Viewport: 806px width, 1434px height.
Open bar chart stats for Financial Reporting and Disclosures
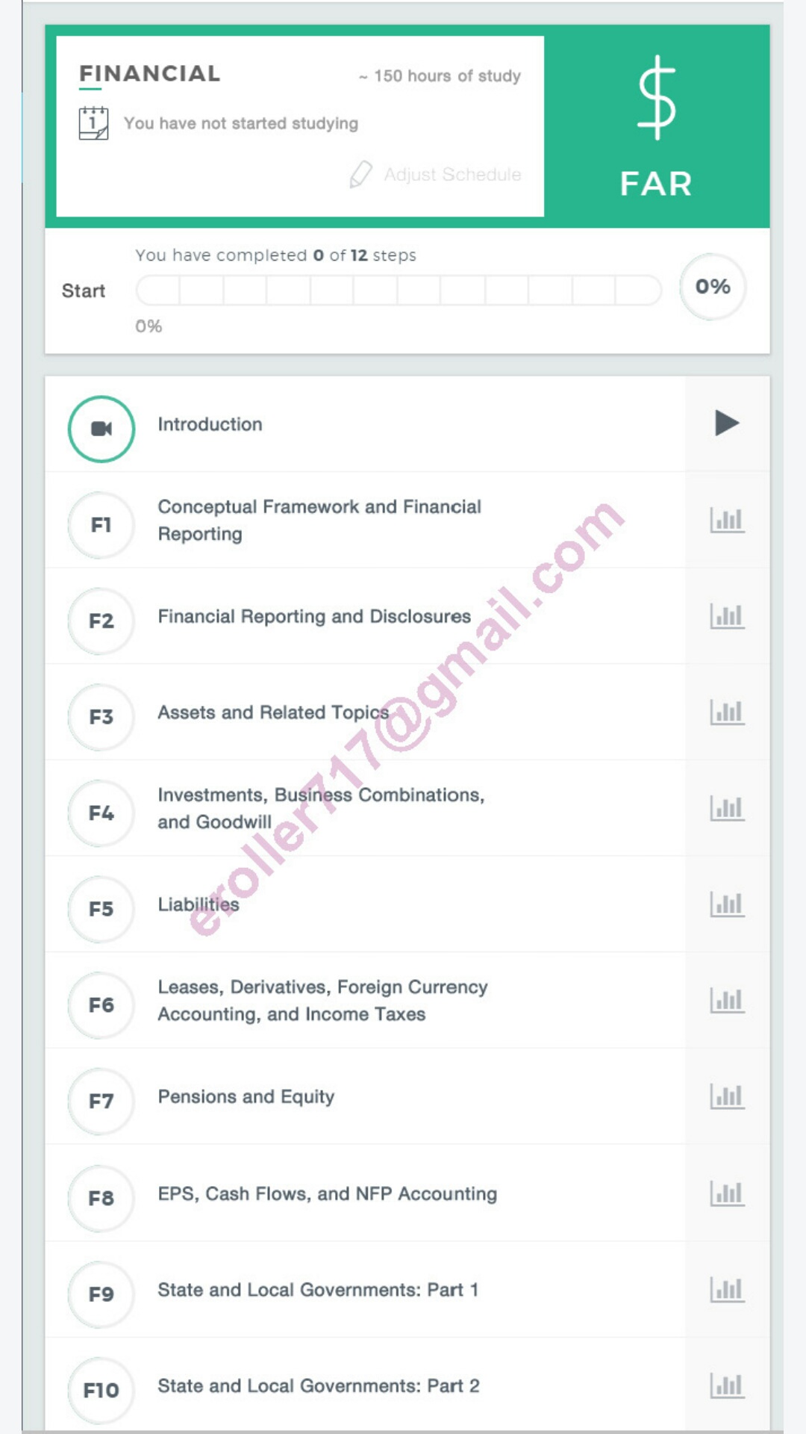point(727,616)
